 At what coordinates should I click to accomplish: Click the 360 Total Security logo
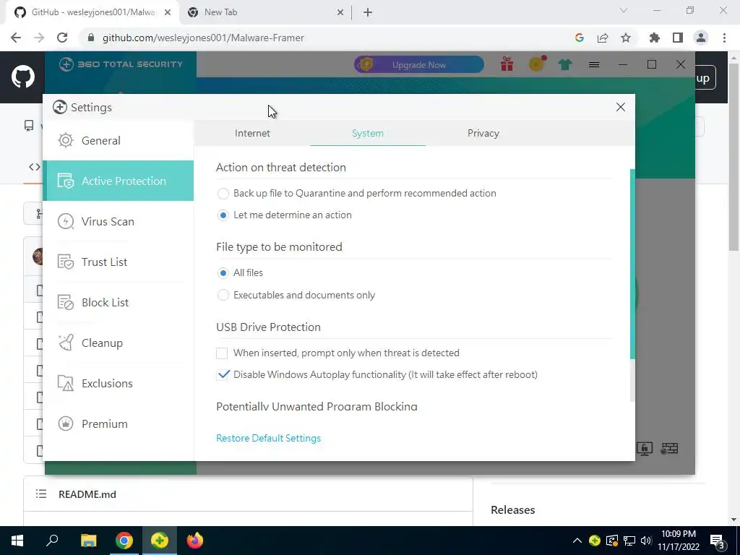pyautogui.click(x=121, y=64)
